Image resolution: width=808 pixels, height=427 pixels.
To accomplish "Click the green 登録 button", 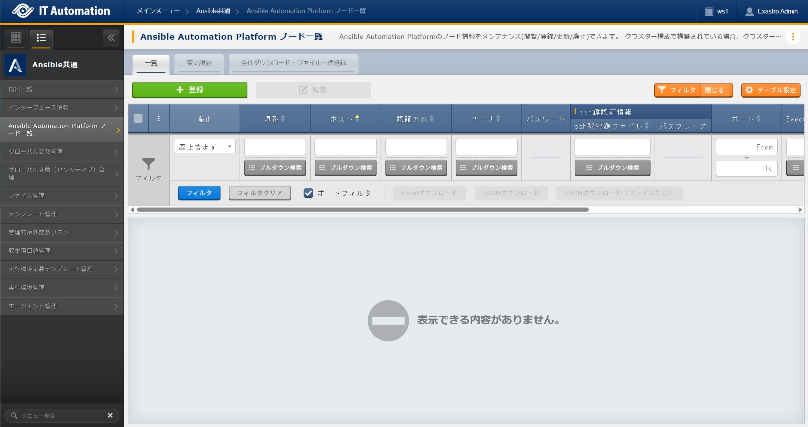I will pyautogui.click(x=189, y=90).
